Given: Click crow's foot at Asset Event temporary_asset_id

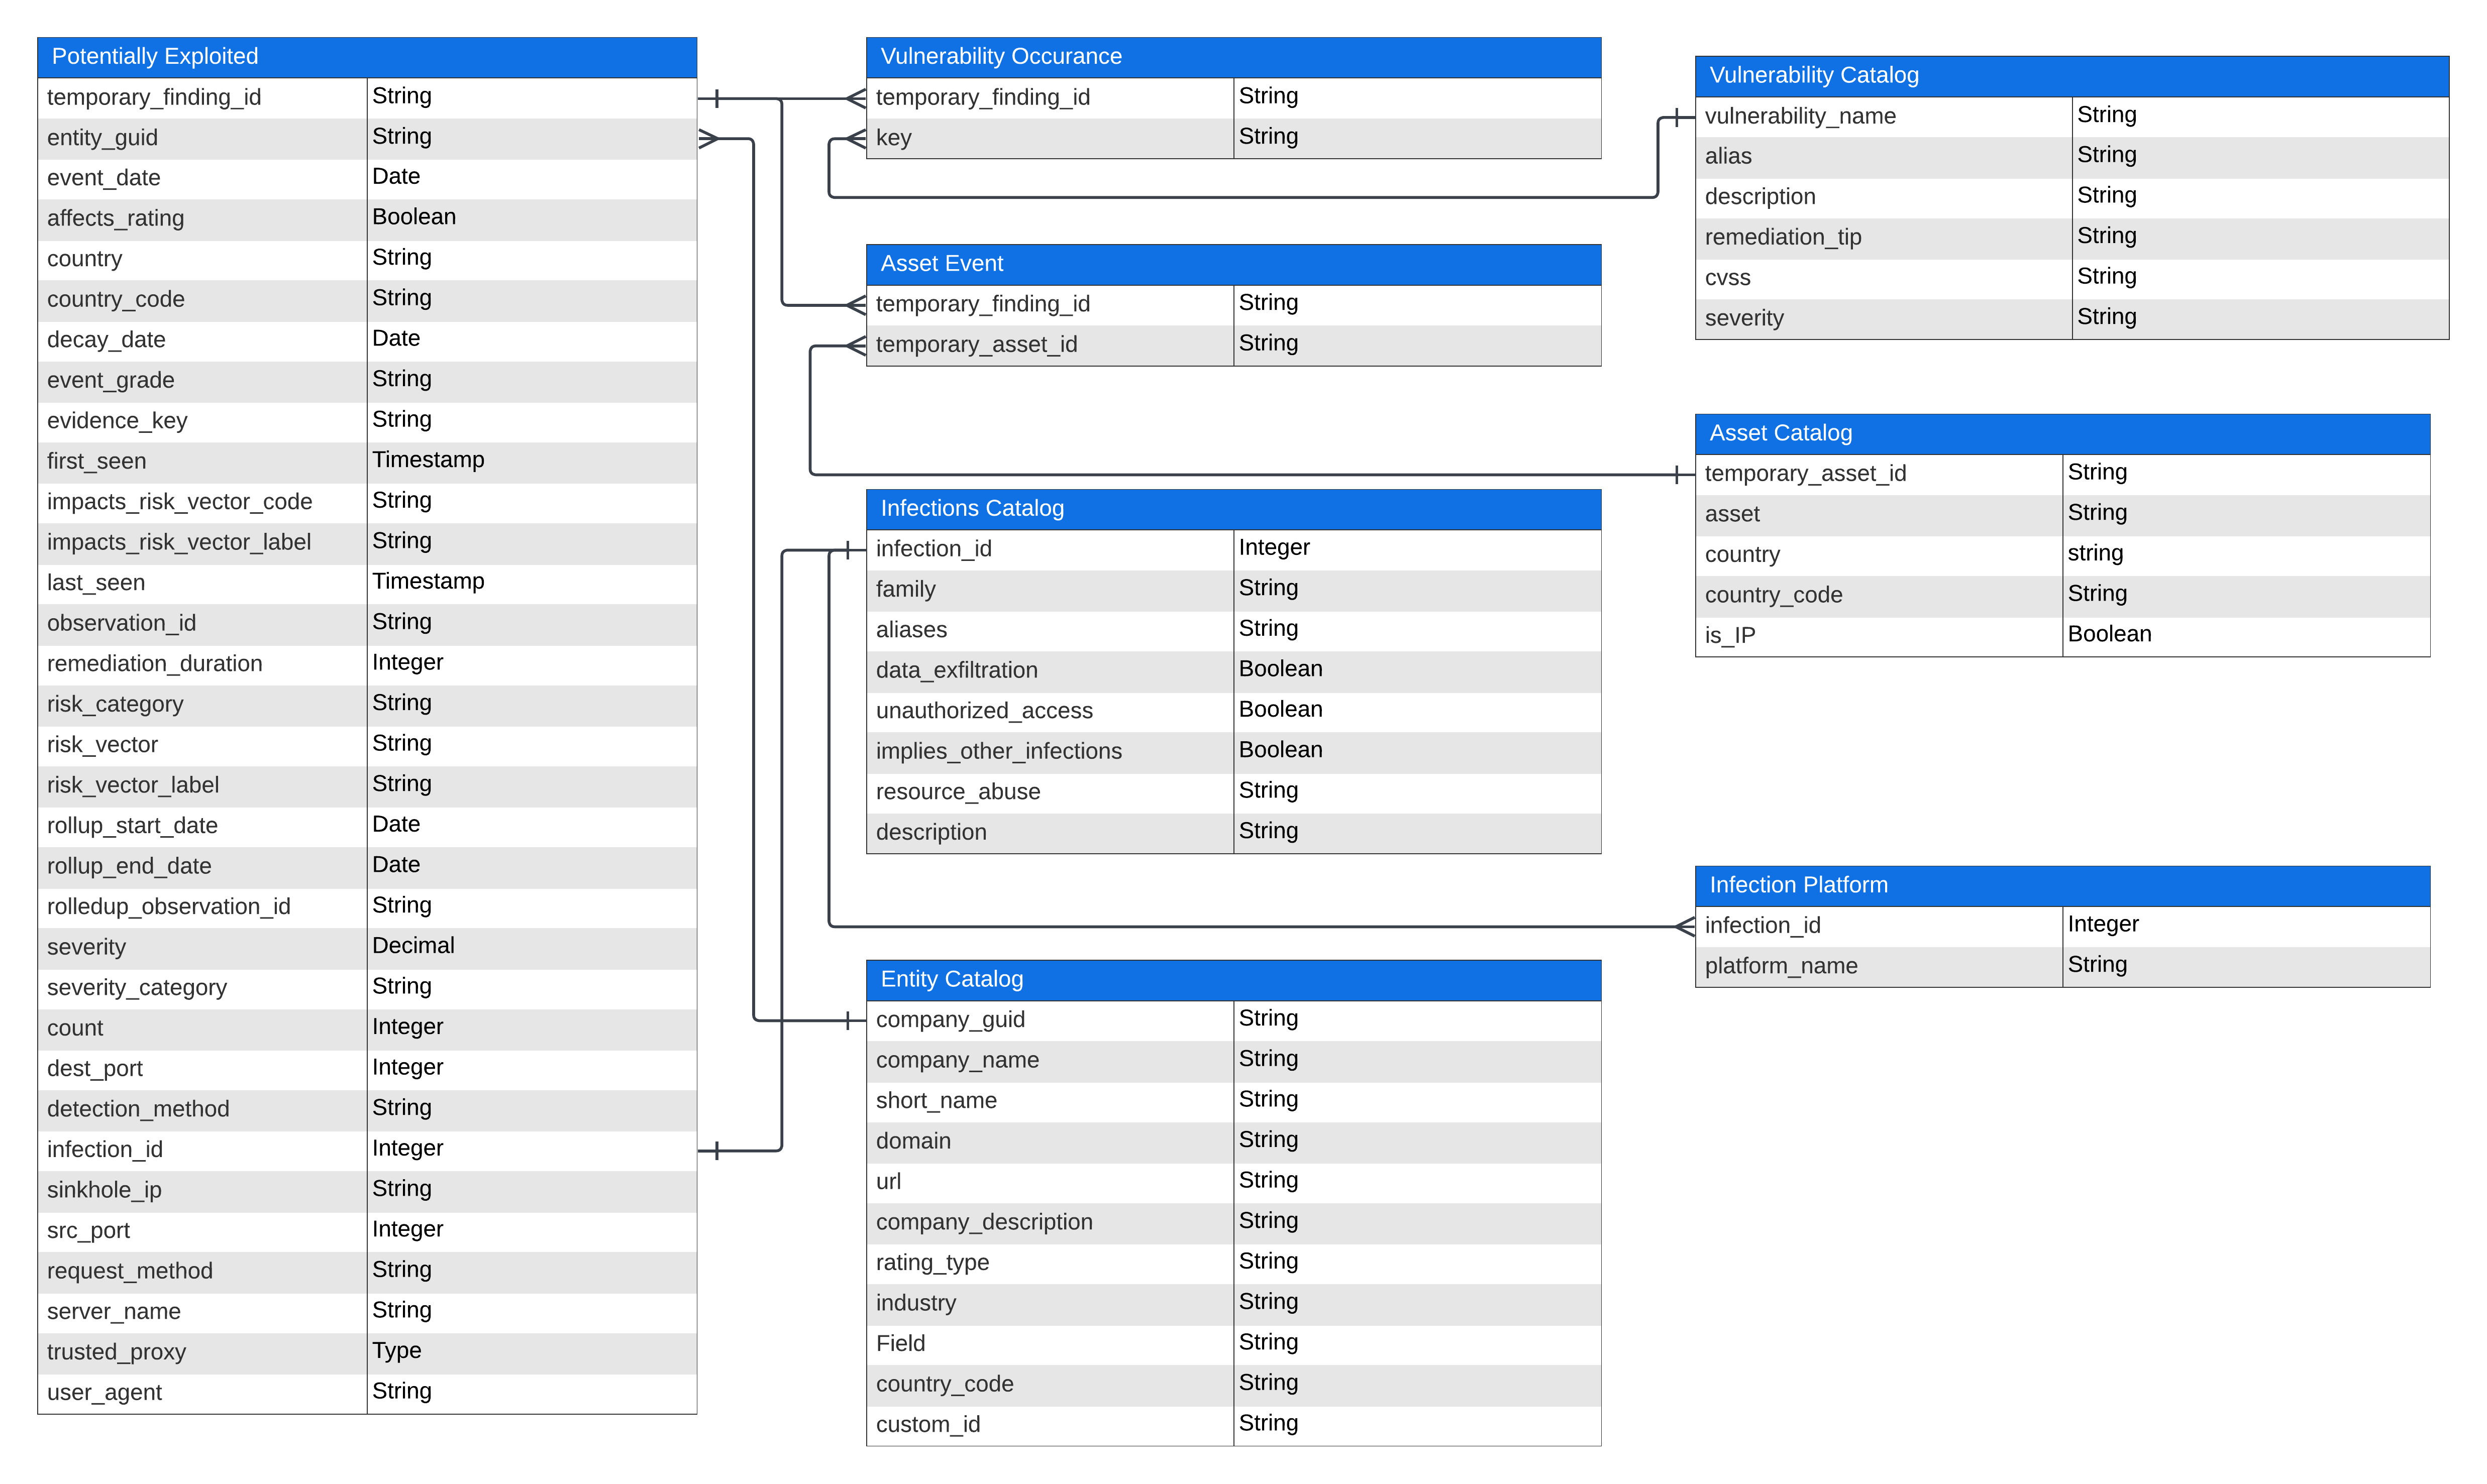Looking at the screenshot, I should [x=855, y=346].
